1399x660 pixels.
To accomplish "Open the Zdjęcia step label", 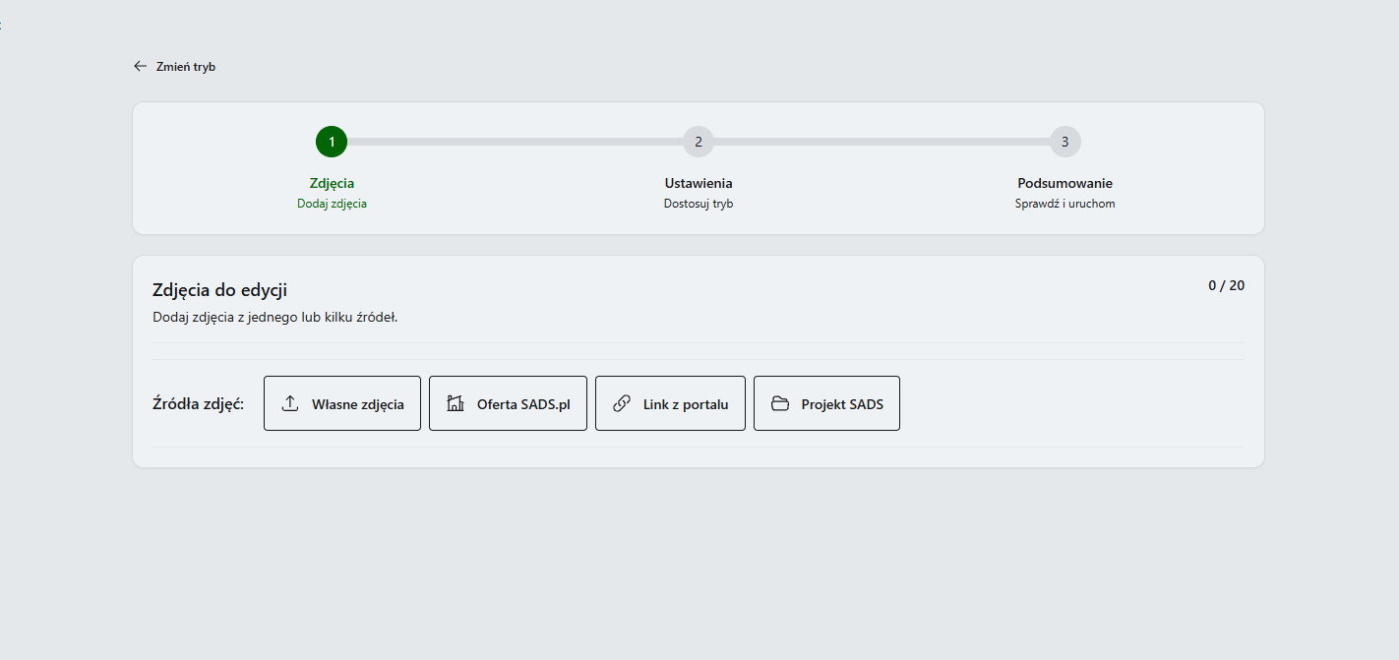I will pyautogui.click(x=332, y=183).
